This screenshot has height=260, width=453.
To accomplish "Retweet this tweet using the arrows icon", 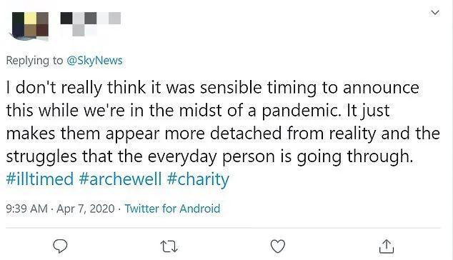I will (169, 247).
